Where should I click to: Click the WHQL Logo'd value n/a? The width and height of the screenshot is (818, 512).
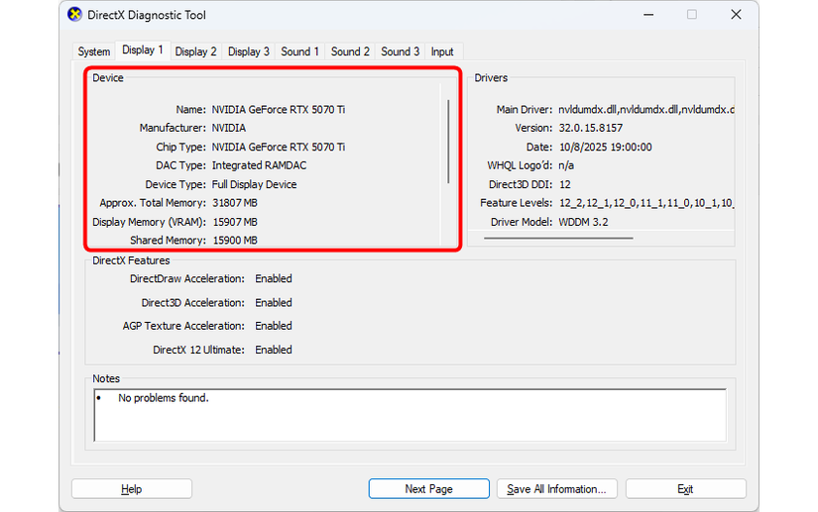pos(566,165)
